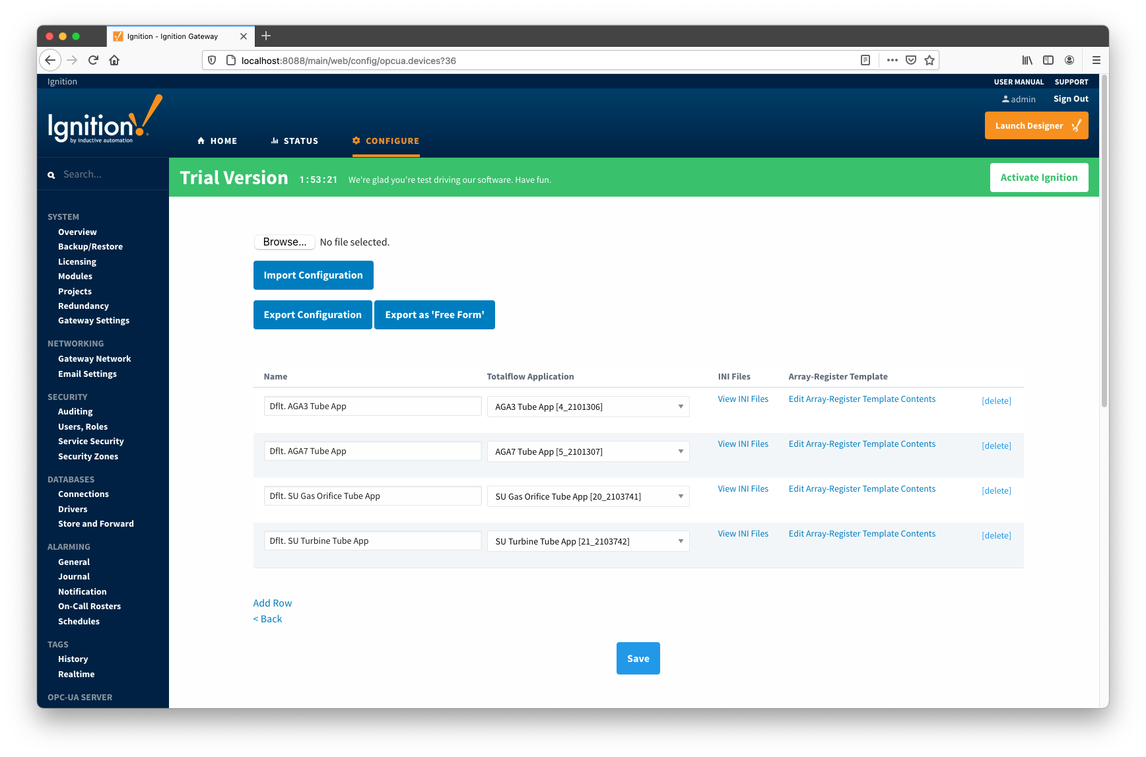Delete the Dflt. SU Turbine Tube App row

996,535
